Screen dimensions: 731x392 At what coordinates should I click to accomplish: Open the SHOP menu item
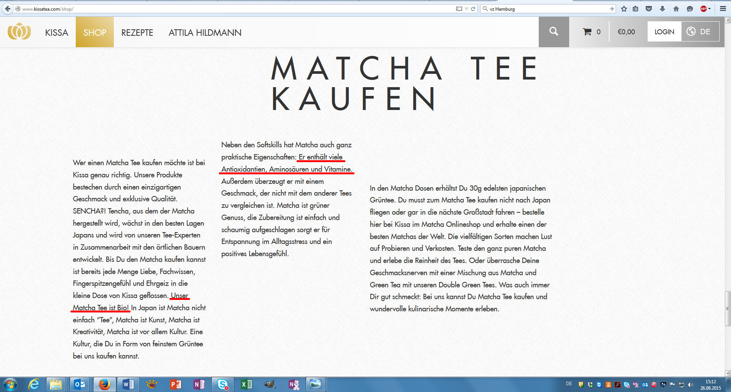pyautogui.click(x=95, y=32)
